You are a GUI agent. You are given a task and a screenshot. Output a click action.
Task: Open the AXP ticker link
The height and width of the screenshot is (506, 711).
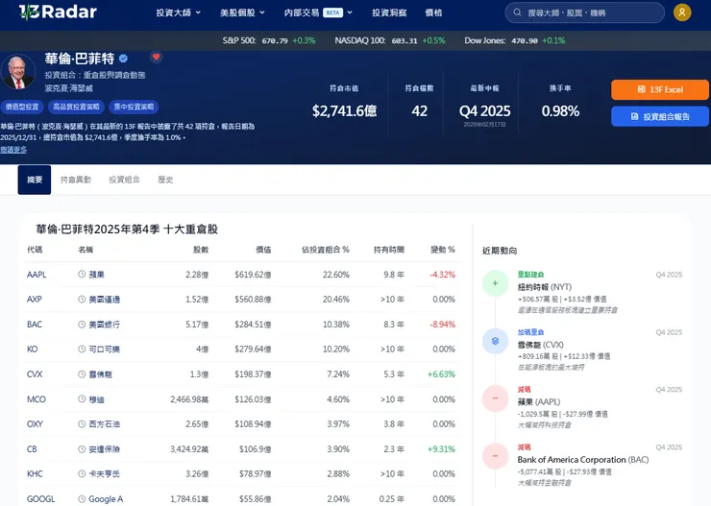(x=35, y=300)
